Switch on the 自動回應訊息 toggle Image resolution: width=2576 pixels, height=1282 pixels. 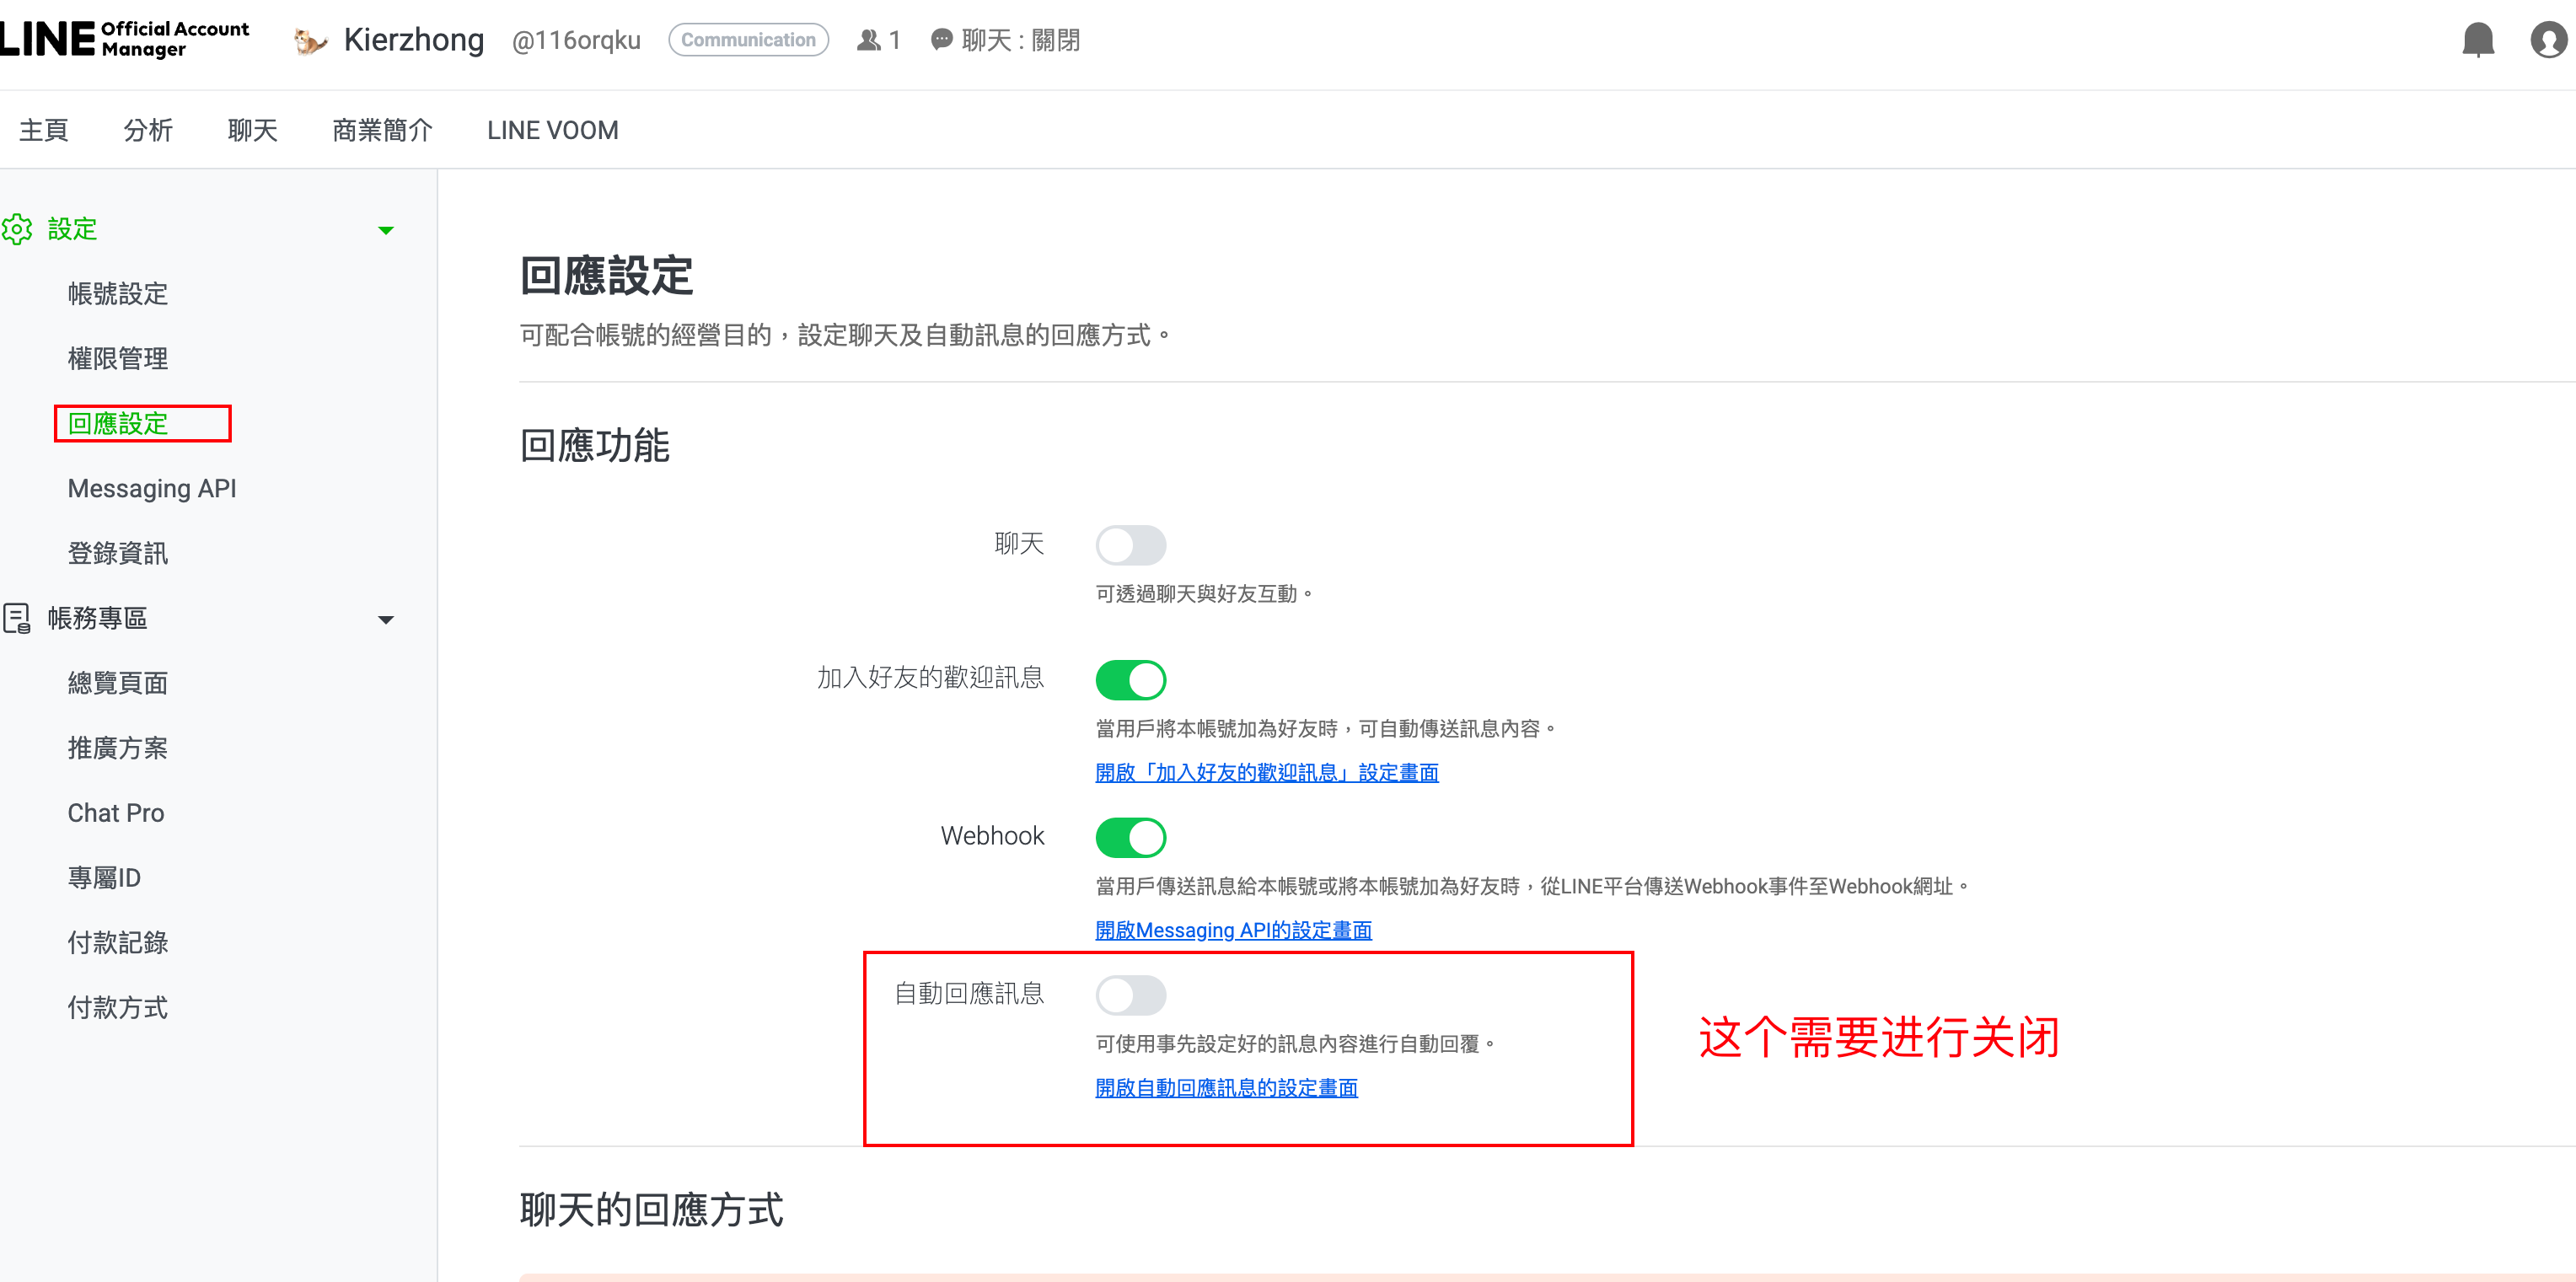click(1130, 995)
